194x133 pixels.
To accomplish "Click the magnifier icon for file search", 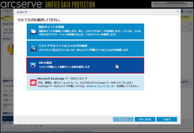I will (33, 48).
